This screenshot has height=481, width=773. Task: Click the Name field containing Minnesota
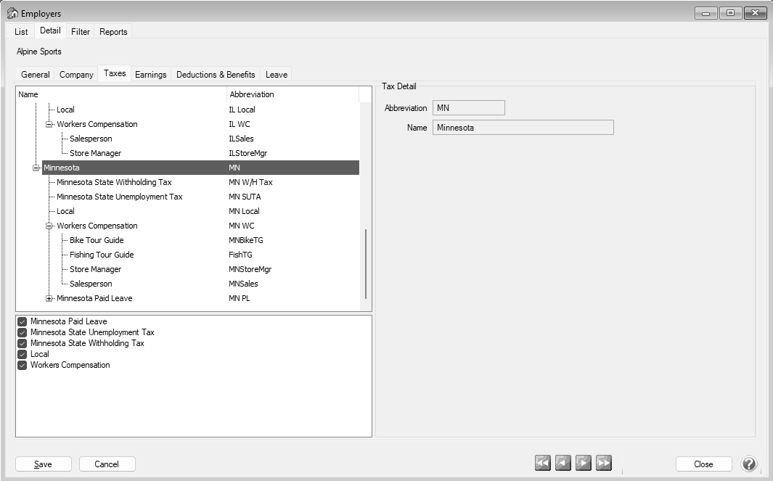[523, 128]
